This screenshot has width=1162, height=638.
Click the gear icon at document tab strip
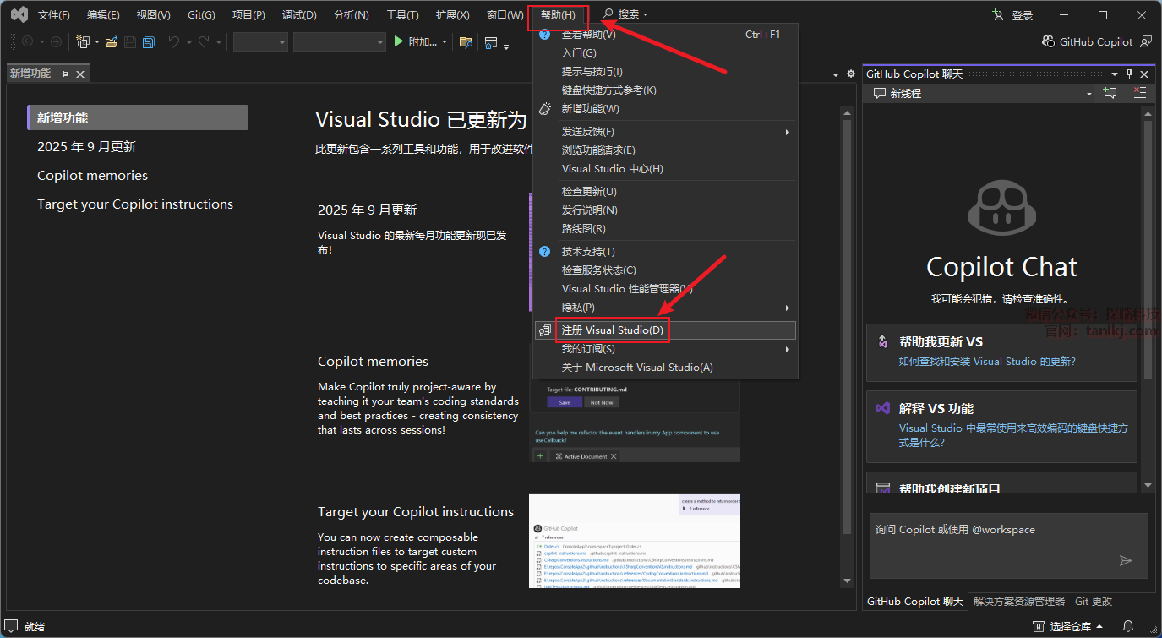pyautogui.click(x=850, y=74)
